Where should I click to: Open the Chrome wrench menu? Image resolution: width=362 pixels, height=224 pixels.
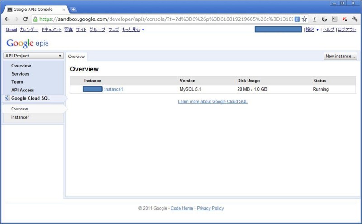coord(355,19)
